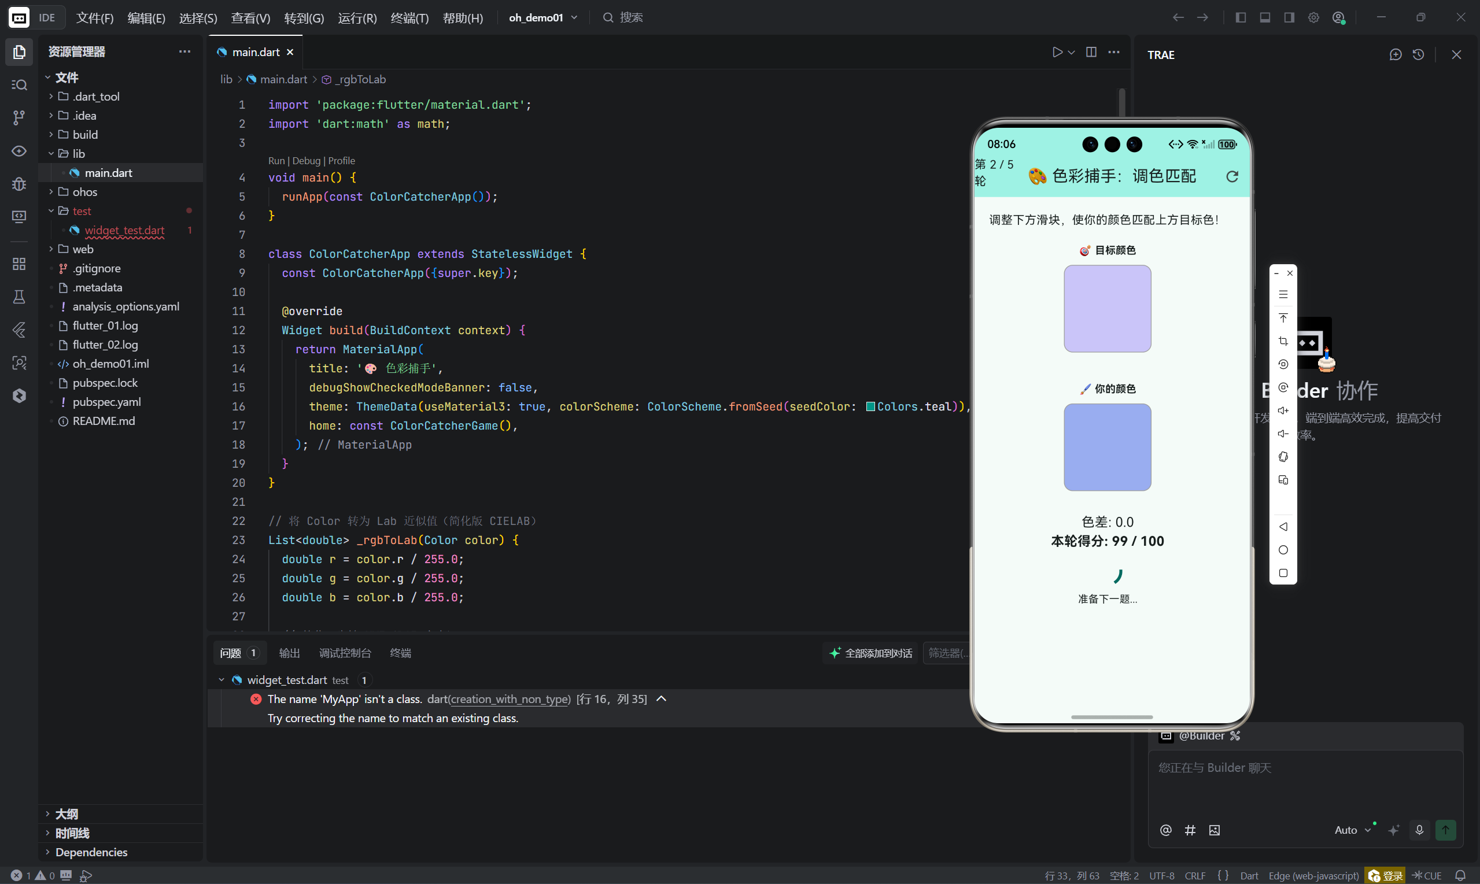1480x884 pixels.
Task: Expand the Dependencies section
Action: pos(91,852)
